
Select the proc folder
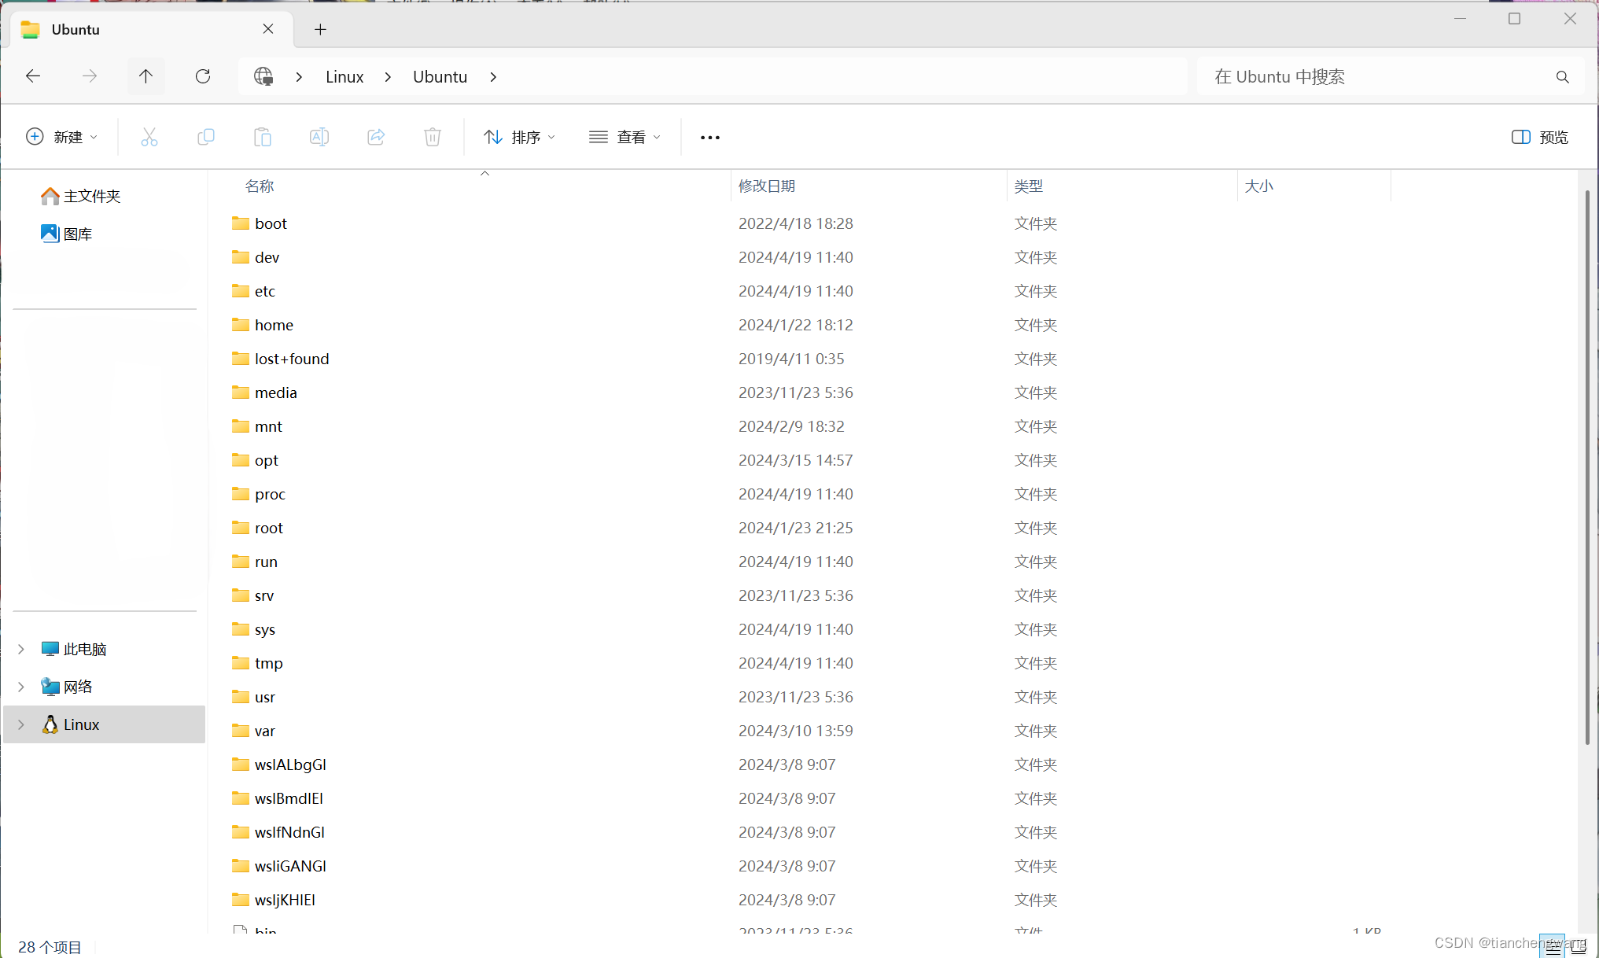270,494
